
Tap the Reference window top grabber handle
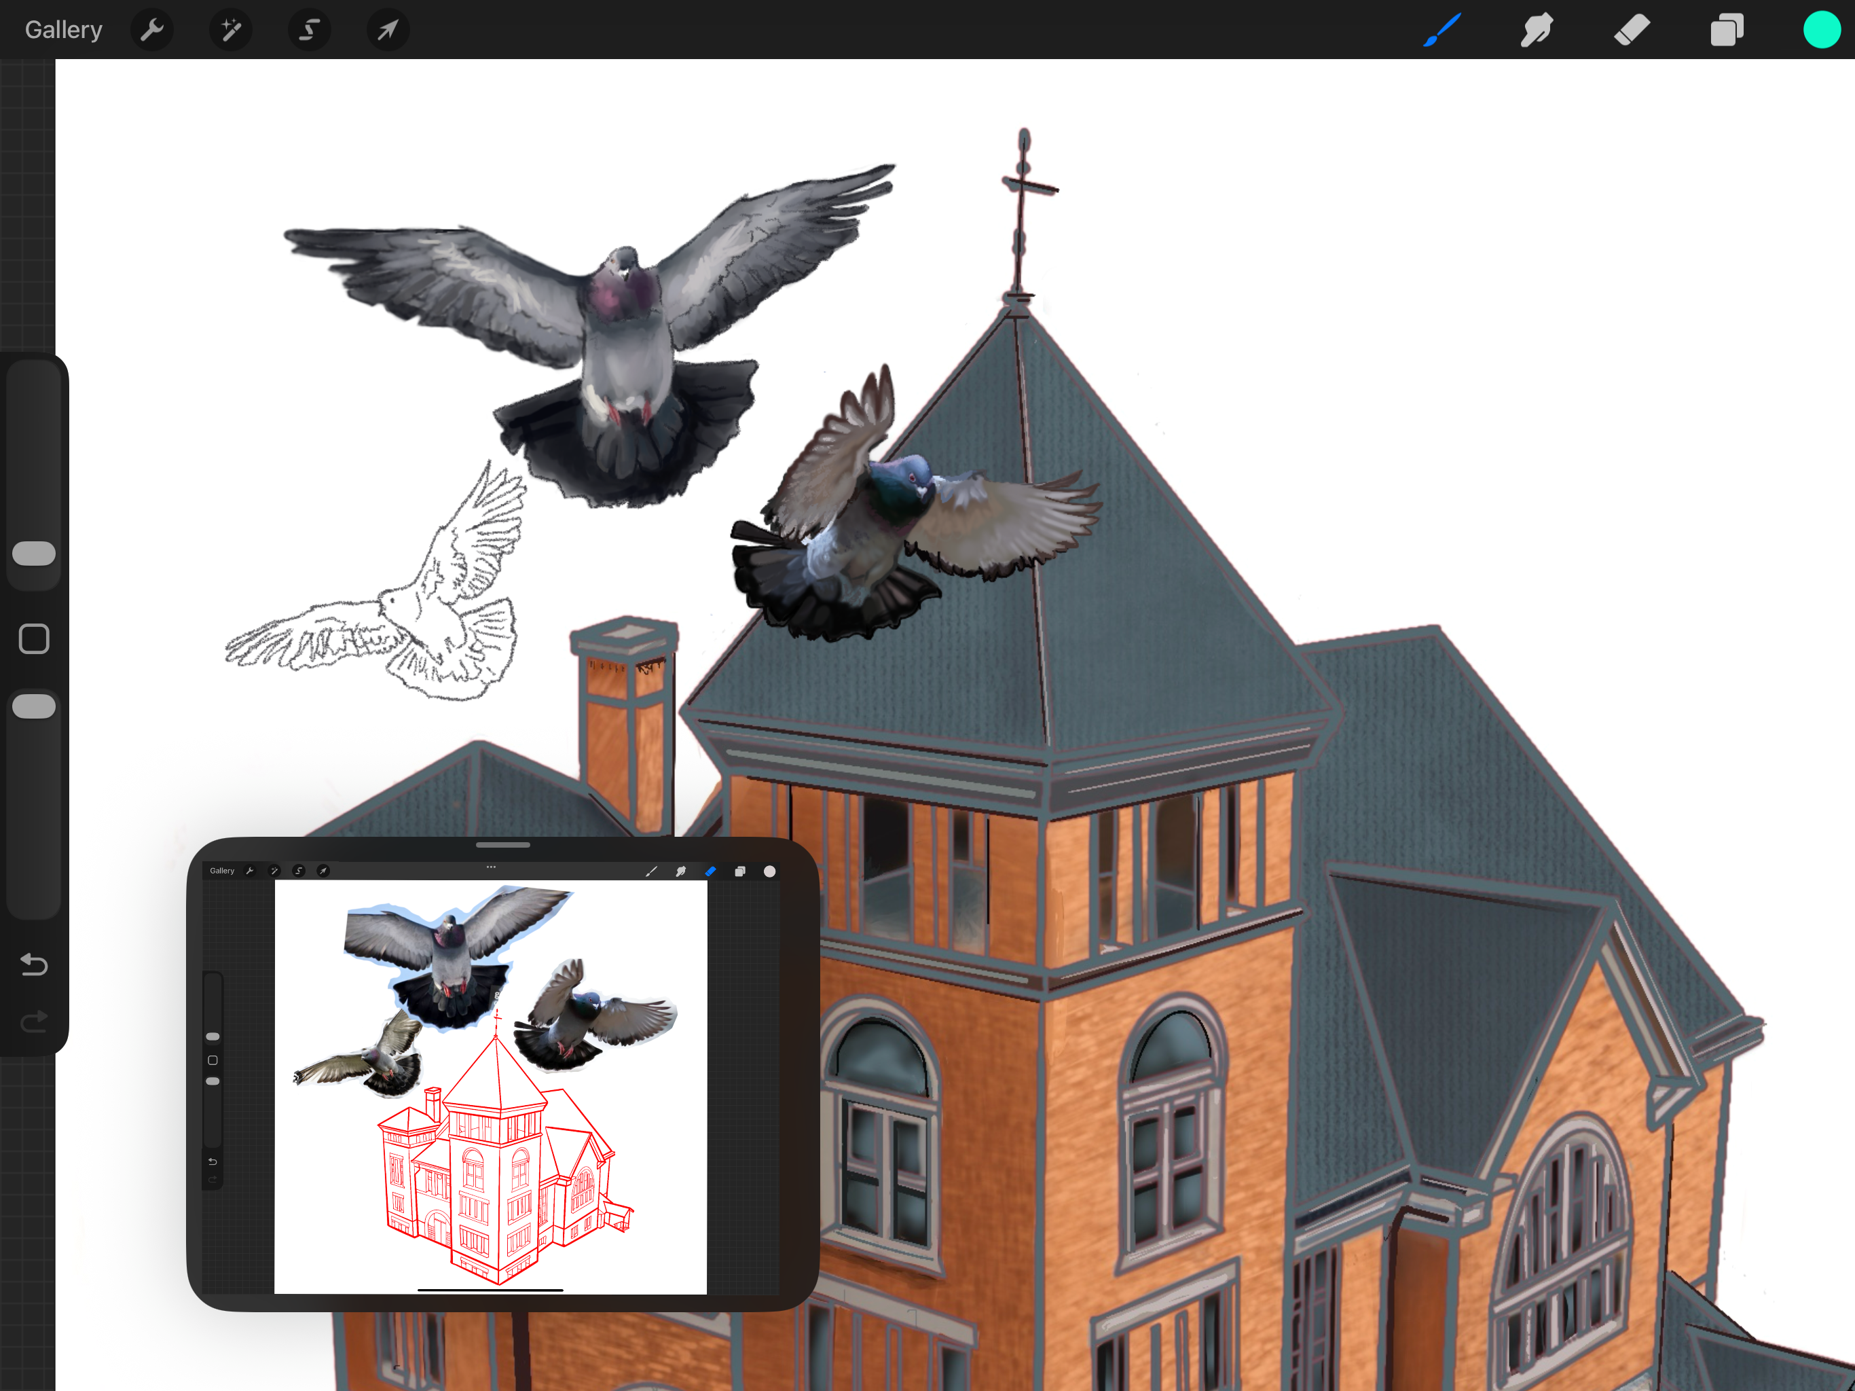[x=503, y=845]
